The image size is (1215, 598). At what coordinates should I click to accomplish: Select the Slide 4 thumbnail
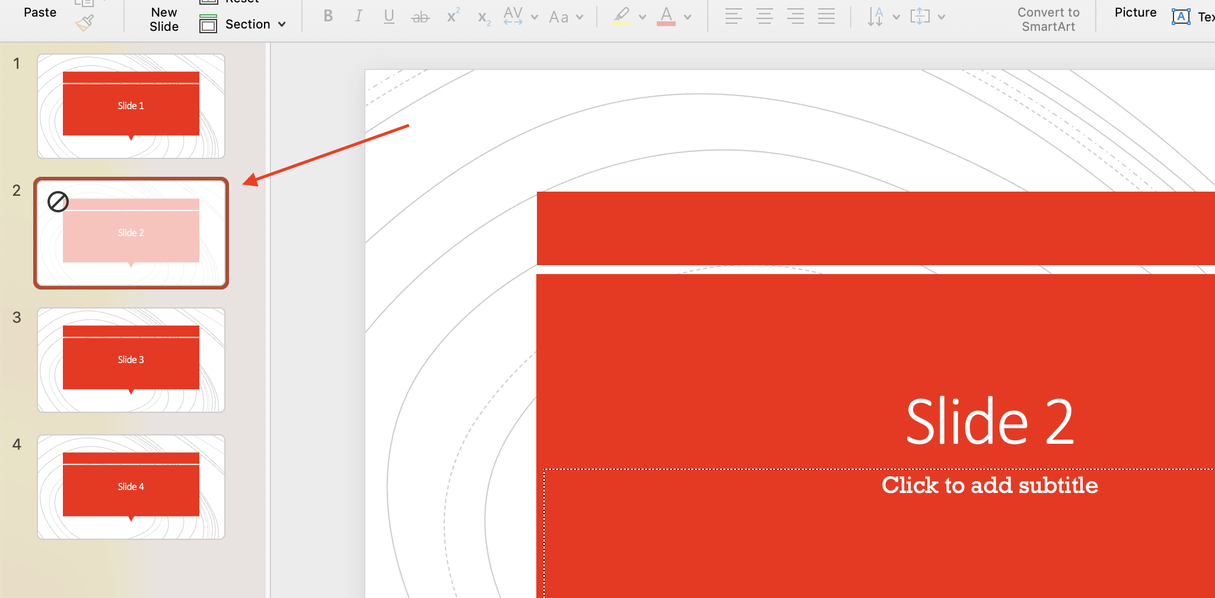[131, 486]
